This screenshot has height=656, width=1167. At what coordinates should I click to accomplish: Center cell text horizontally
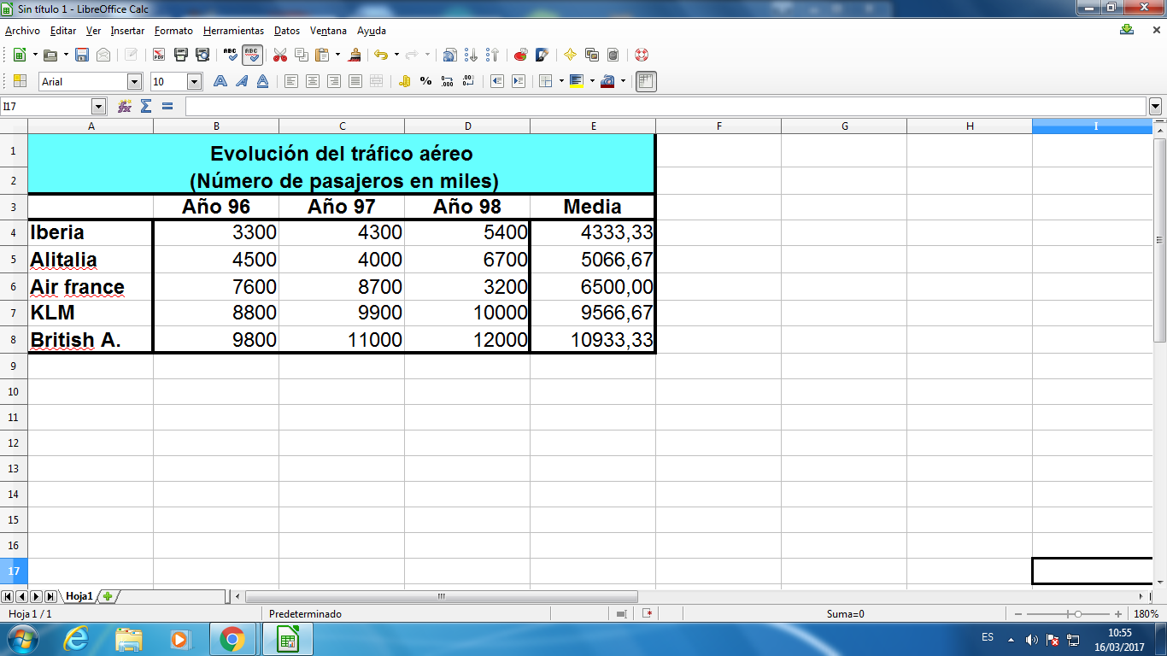313,81
